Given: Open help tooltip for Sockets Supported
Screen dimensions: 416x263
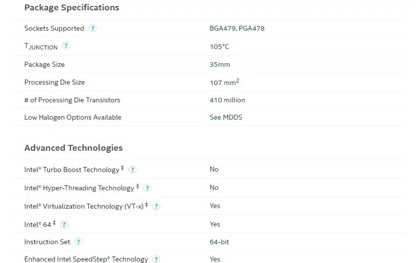Looking at the screenshot, I should coord(93,29).
